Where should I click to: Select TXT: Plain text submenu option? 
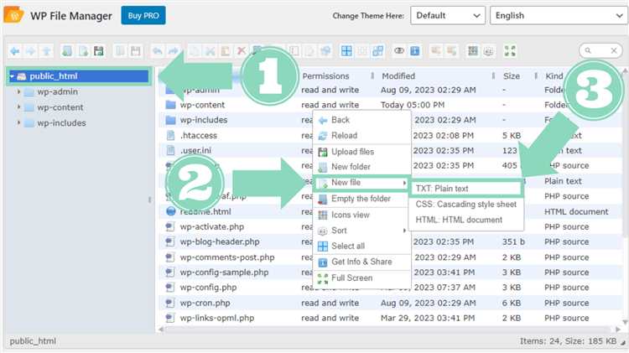click(466, 189)
